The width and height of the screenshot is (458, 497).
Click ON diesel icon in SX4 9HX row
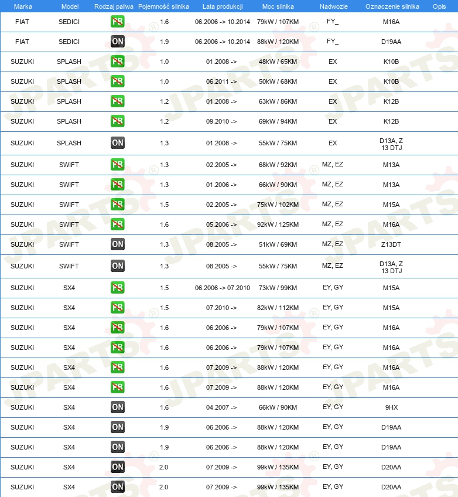[x=118, y=407]
